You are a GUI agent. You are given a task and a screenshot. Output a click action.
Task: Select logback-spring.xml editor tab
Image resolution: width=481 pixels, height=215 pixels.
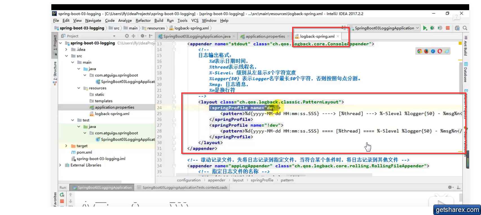(317, 36)
